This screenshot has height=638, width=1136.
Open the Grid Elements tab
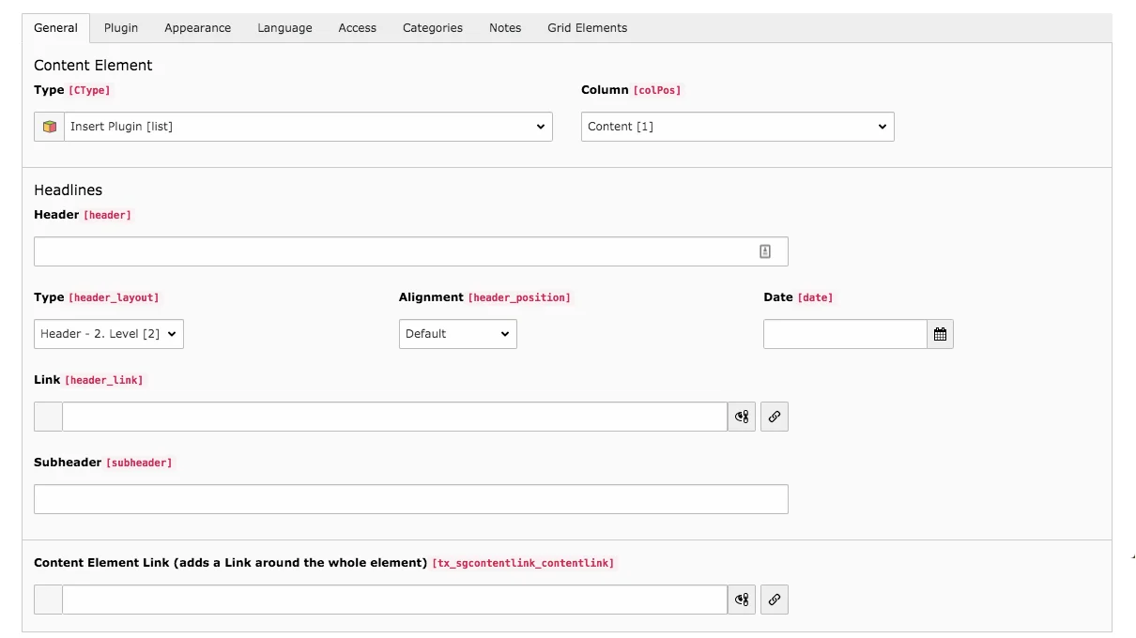pos(587,27)
